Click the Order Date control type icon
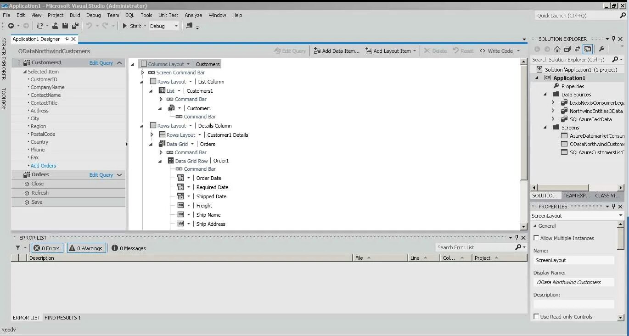Screen dimensions: 629x336 click(x=180, y=178)
